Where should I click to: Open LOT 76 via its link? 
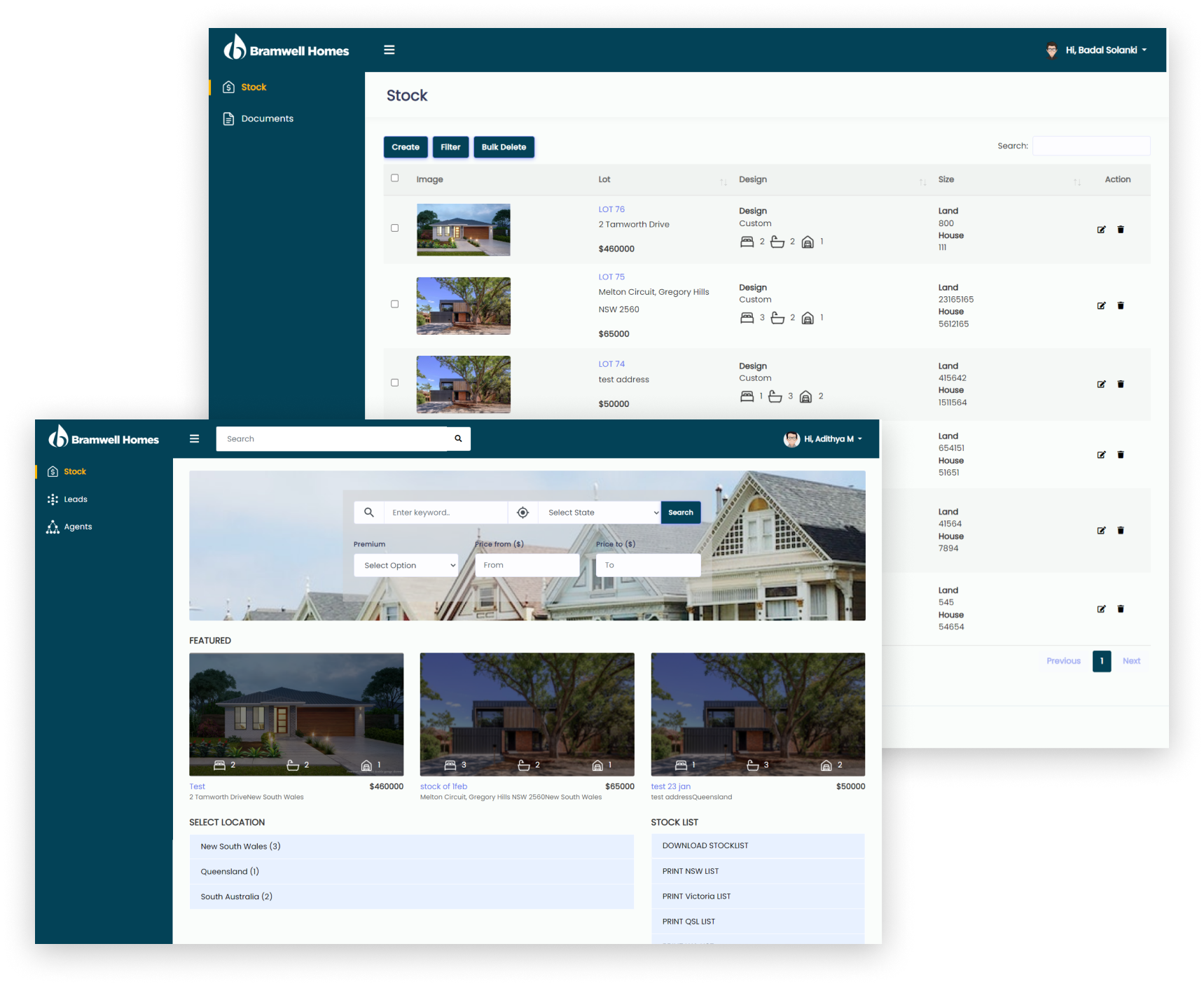(x=611, y=209)
